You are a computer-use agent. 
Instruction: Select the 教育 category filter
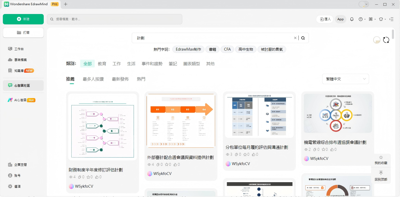(x=102, y=64)
